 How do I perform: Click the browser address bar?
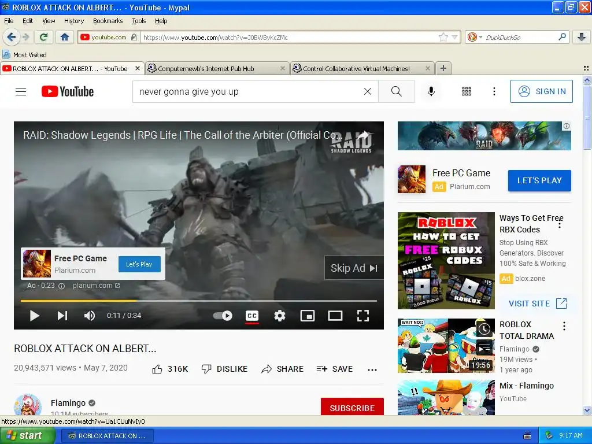(x=289, y=38)
